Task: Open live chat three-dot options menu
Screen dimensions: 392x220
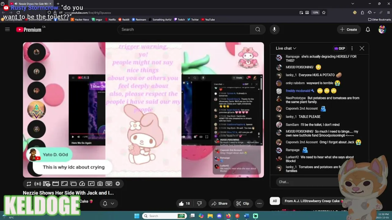Action: 352,48
